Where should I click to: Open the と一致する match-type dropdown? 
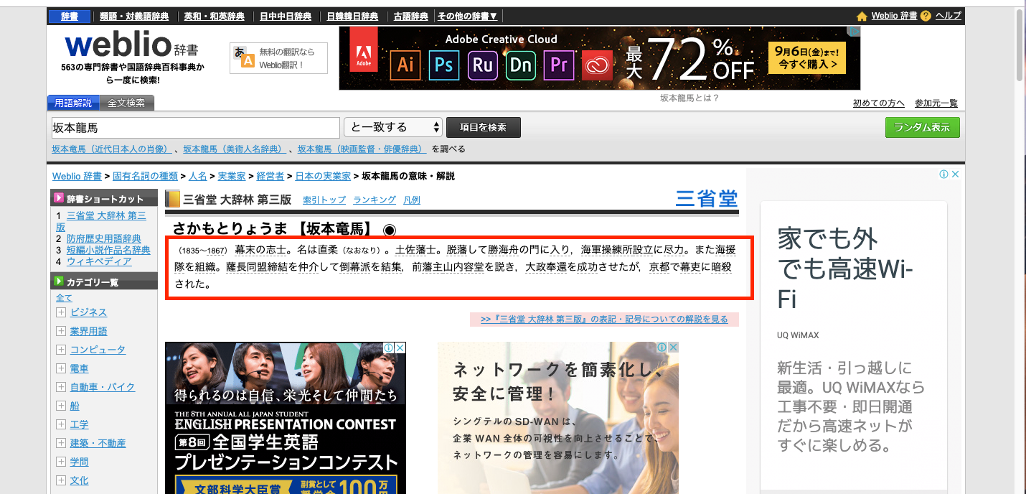393,126
